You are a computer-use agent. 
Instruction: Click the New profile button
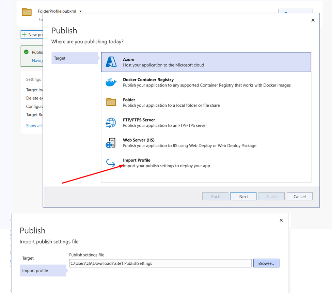pos(32,35)
